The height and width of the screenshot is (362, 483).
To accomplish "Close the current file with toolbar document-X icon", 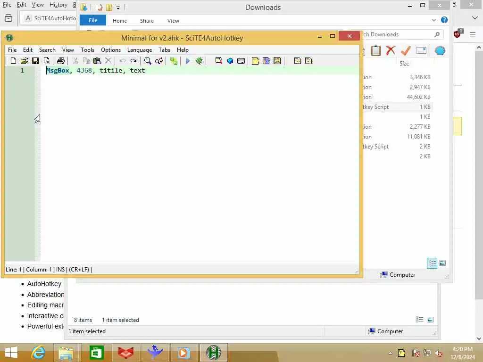I will point(47,61).
